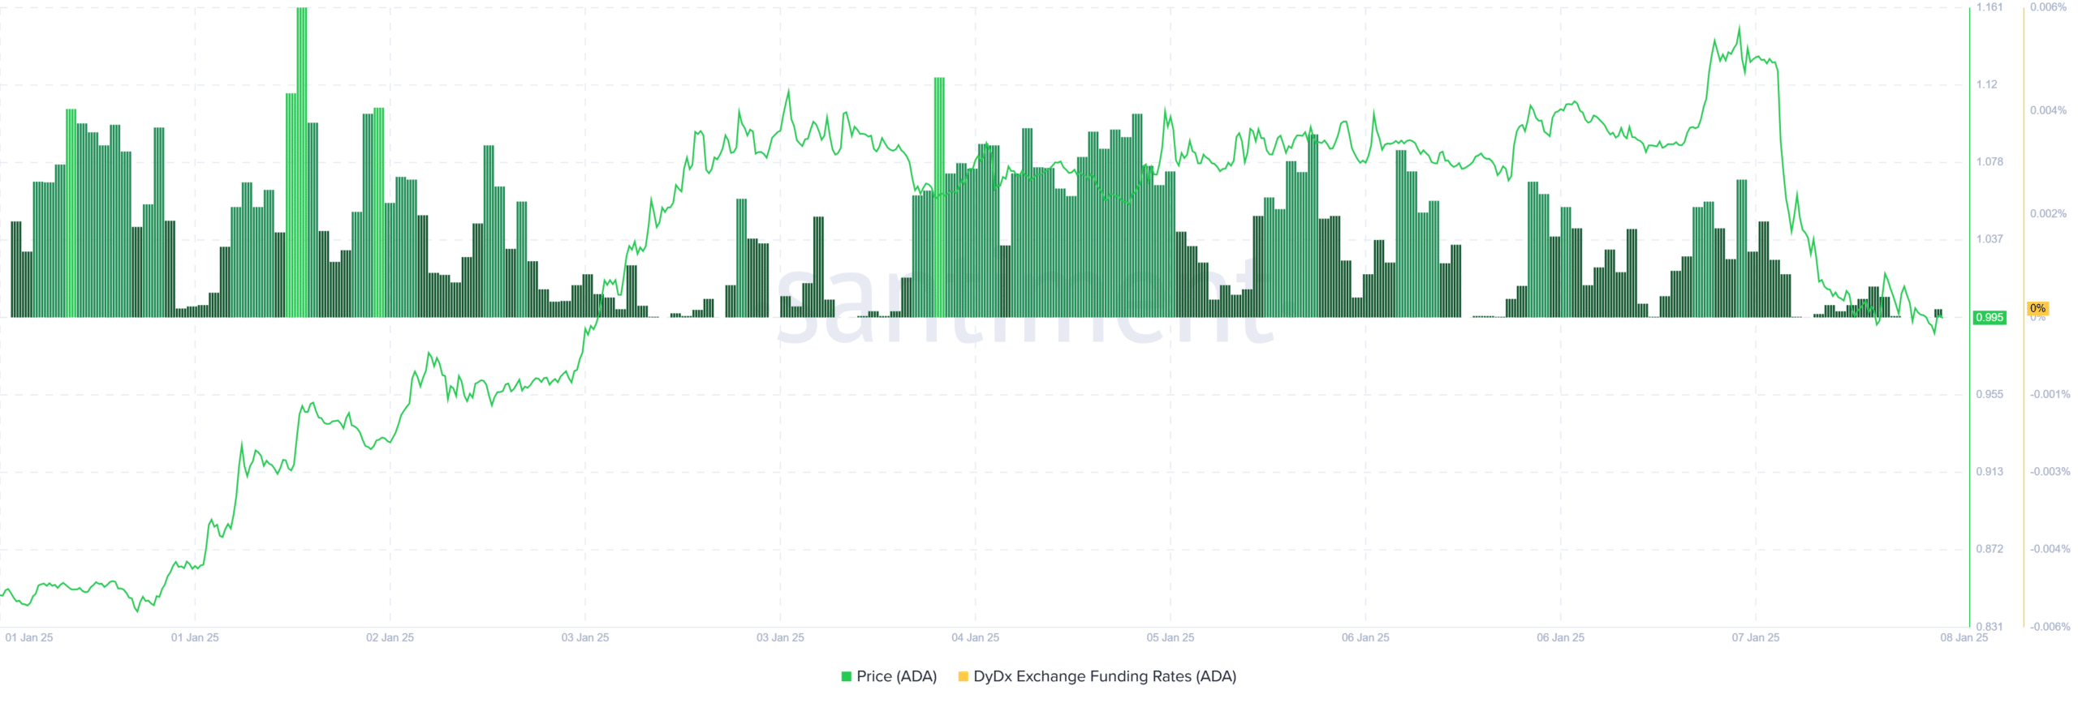Screen dimensions: 2078x703
Task: Toggle the Price (ADA) legend label
Action: (x=896, y=676)
